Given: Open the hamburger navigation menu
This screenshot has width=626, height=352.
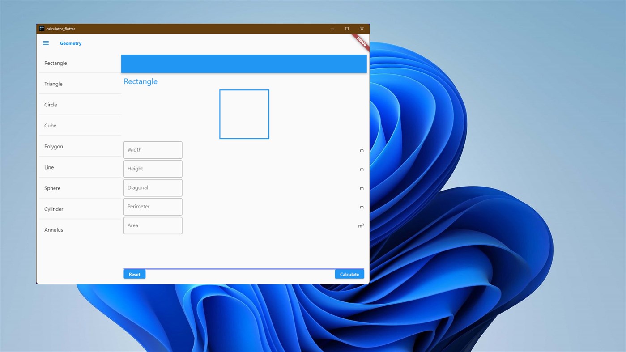Looking at the screenshot, I should pyautogui.click(x=46, y=43).
